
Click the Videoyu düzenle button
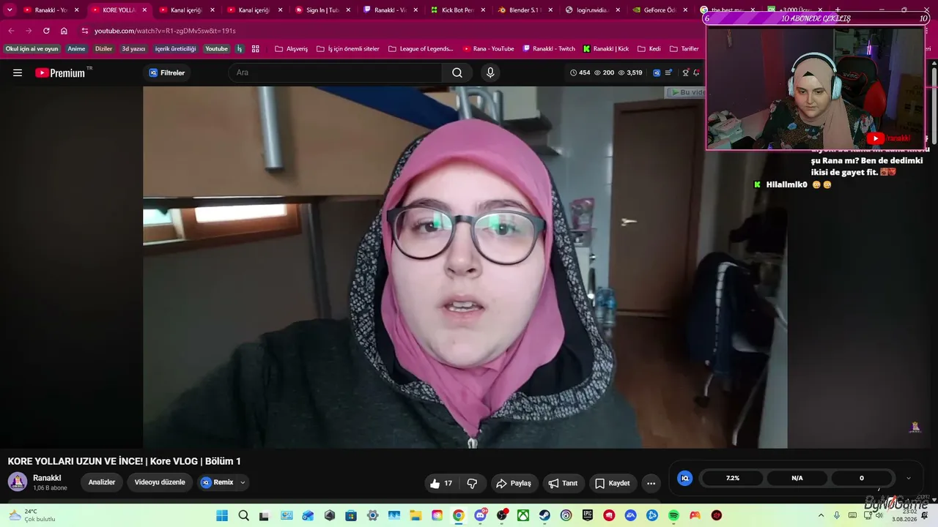pos(160,483)
